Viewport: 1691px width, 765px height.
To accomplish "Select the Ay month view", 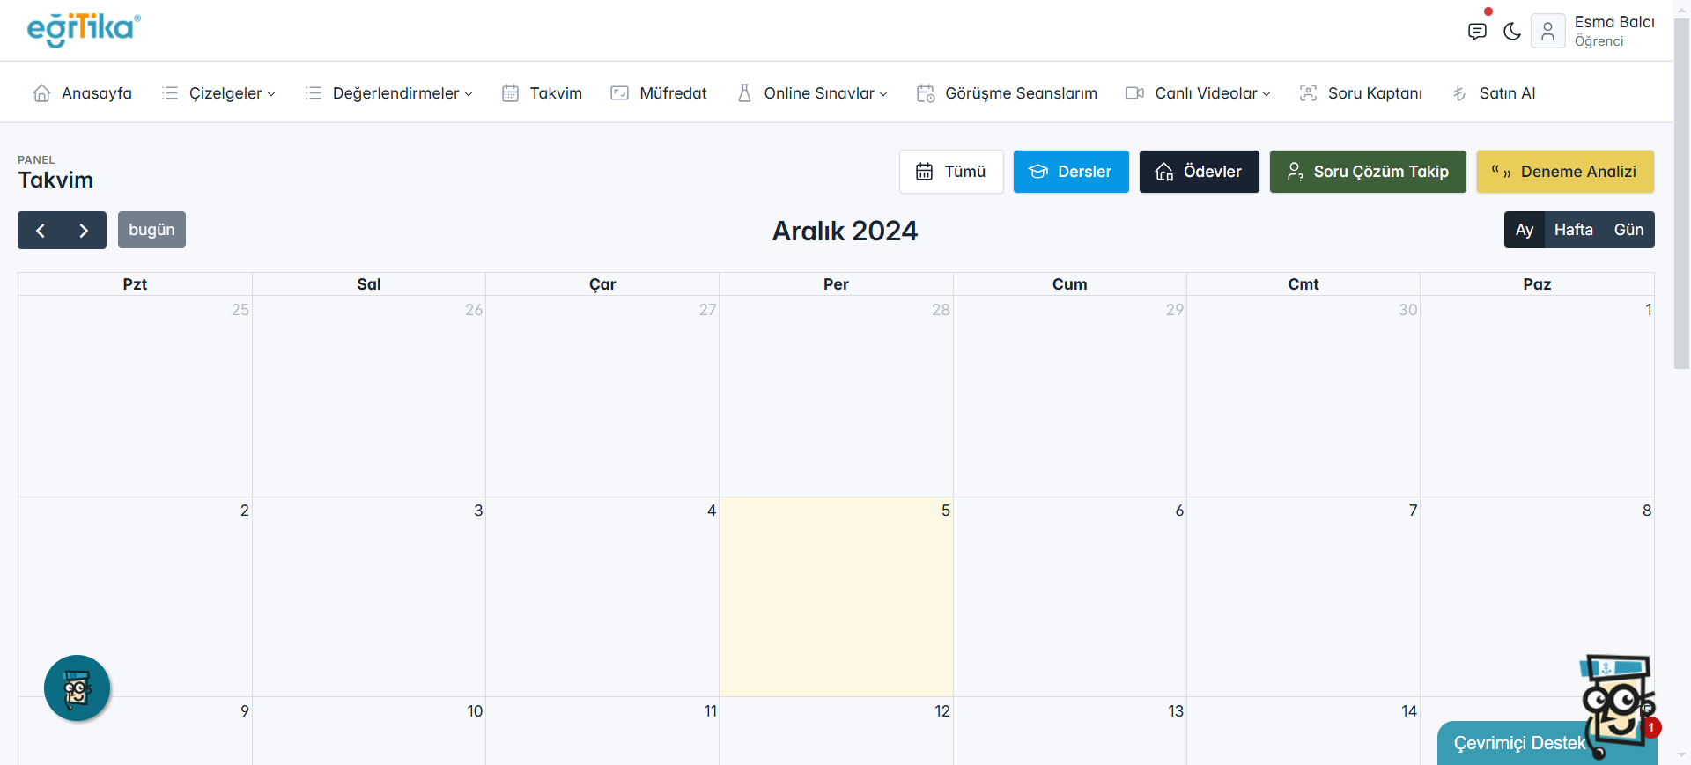I will pyautogui.click(x=1525, y=230).
